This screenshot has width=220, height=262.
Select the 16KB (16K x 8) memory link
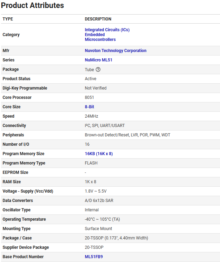98,154
